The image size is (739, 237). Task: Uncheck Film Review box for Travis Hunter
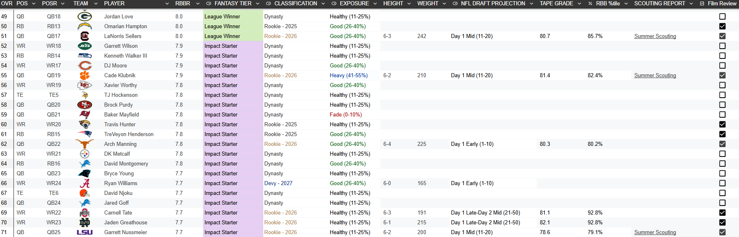pyautogui.click(x=722, y=124)
